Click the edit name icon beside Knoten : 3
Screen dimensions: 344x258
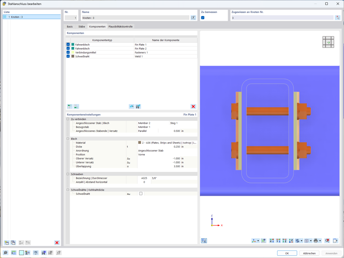click(x=193, y=18)
